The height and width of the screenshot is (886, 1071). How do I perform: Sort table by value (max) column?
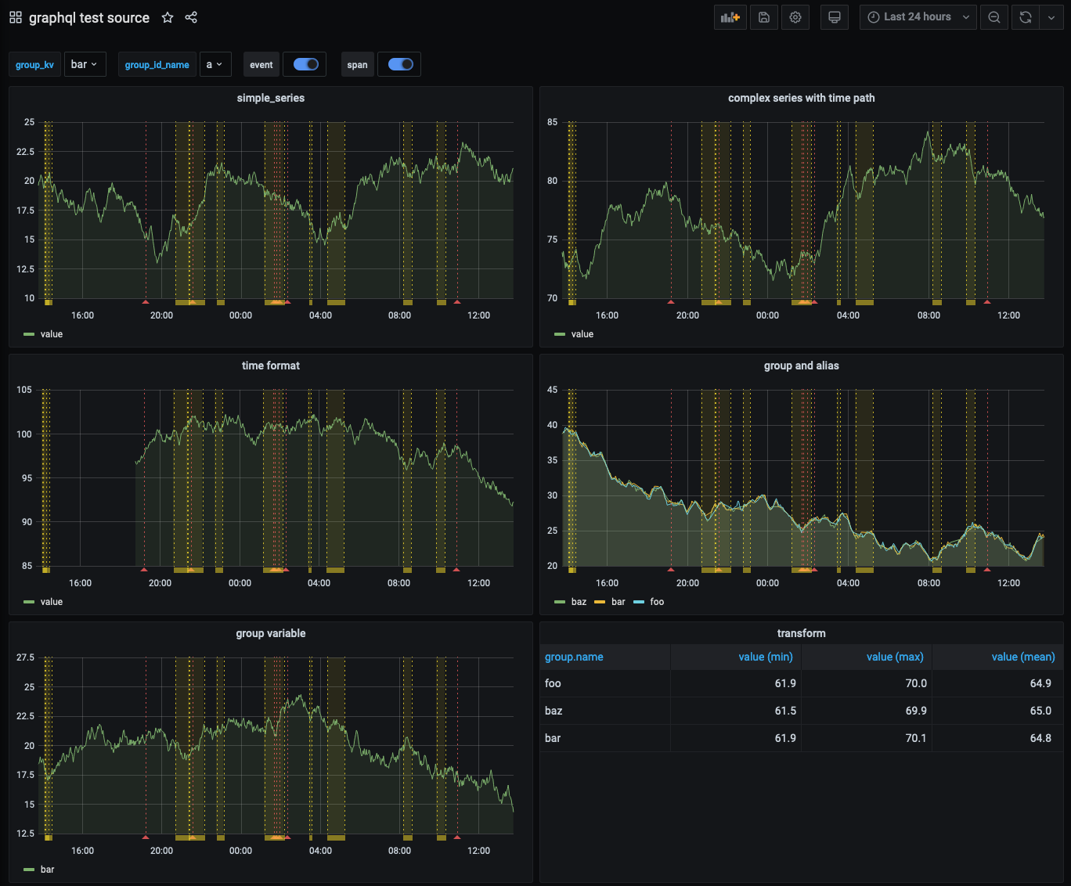895,657
